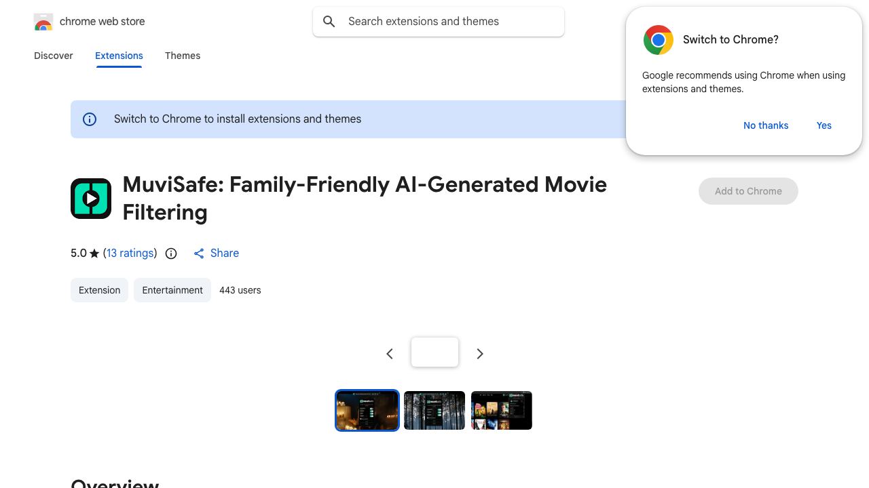Click Yes in the Switch to Chrome popup

(824, 125)
